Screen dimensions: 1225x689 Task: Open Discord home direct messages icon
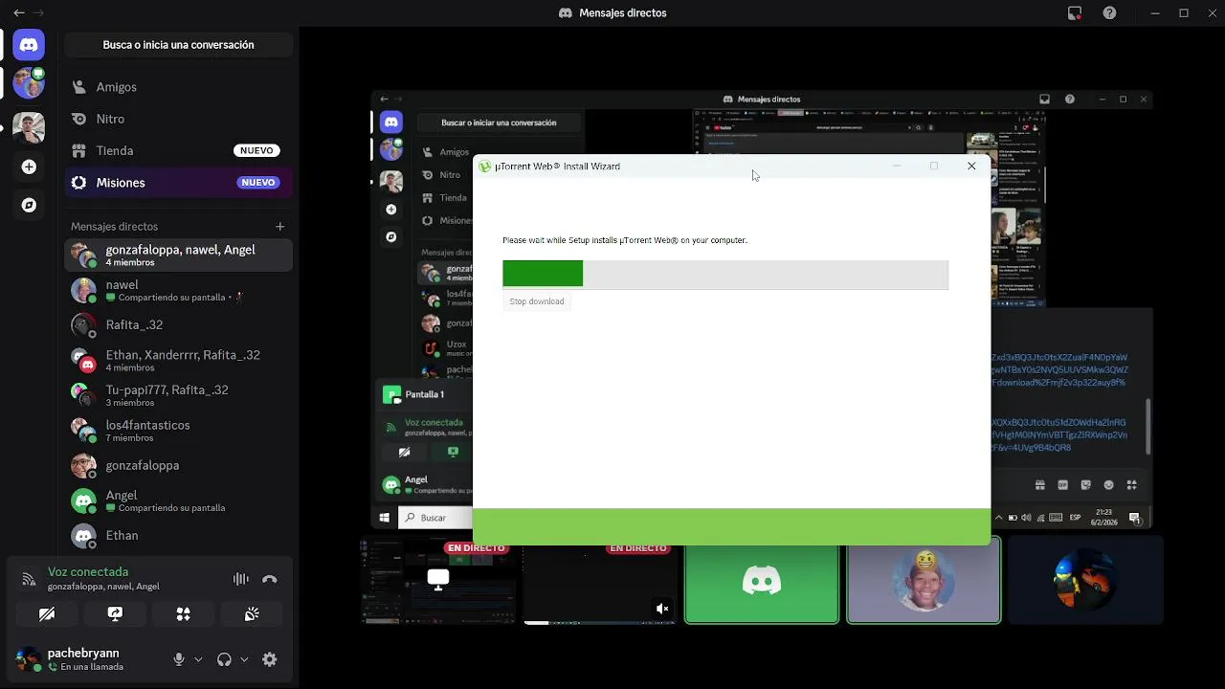click(x=29, y=45)
